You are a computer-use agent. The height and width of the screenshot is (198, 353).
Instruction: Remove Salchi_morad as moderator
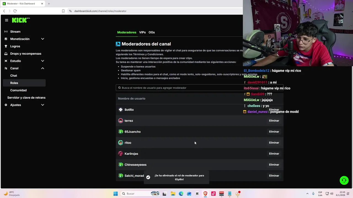[x=274, y=175]
